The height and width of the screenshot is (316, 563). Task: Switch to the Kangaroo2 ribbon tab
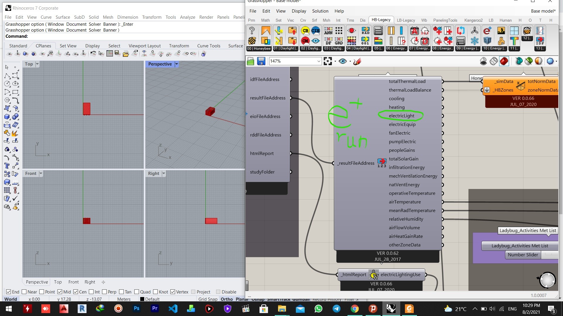(473, 20)
